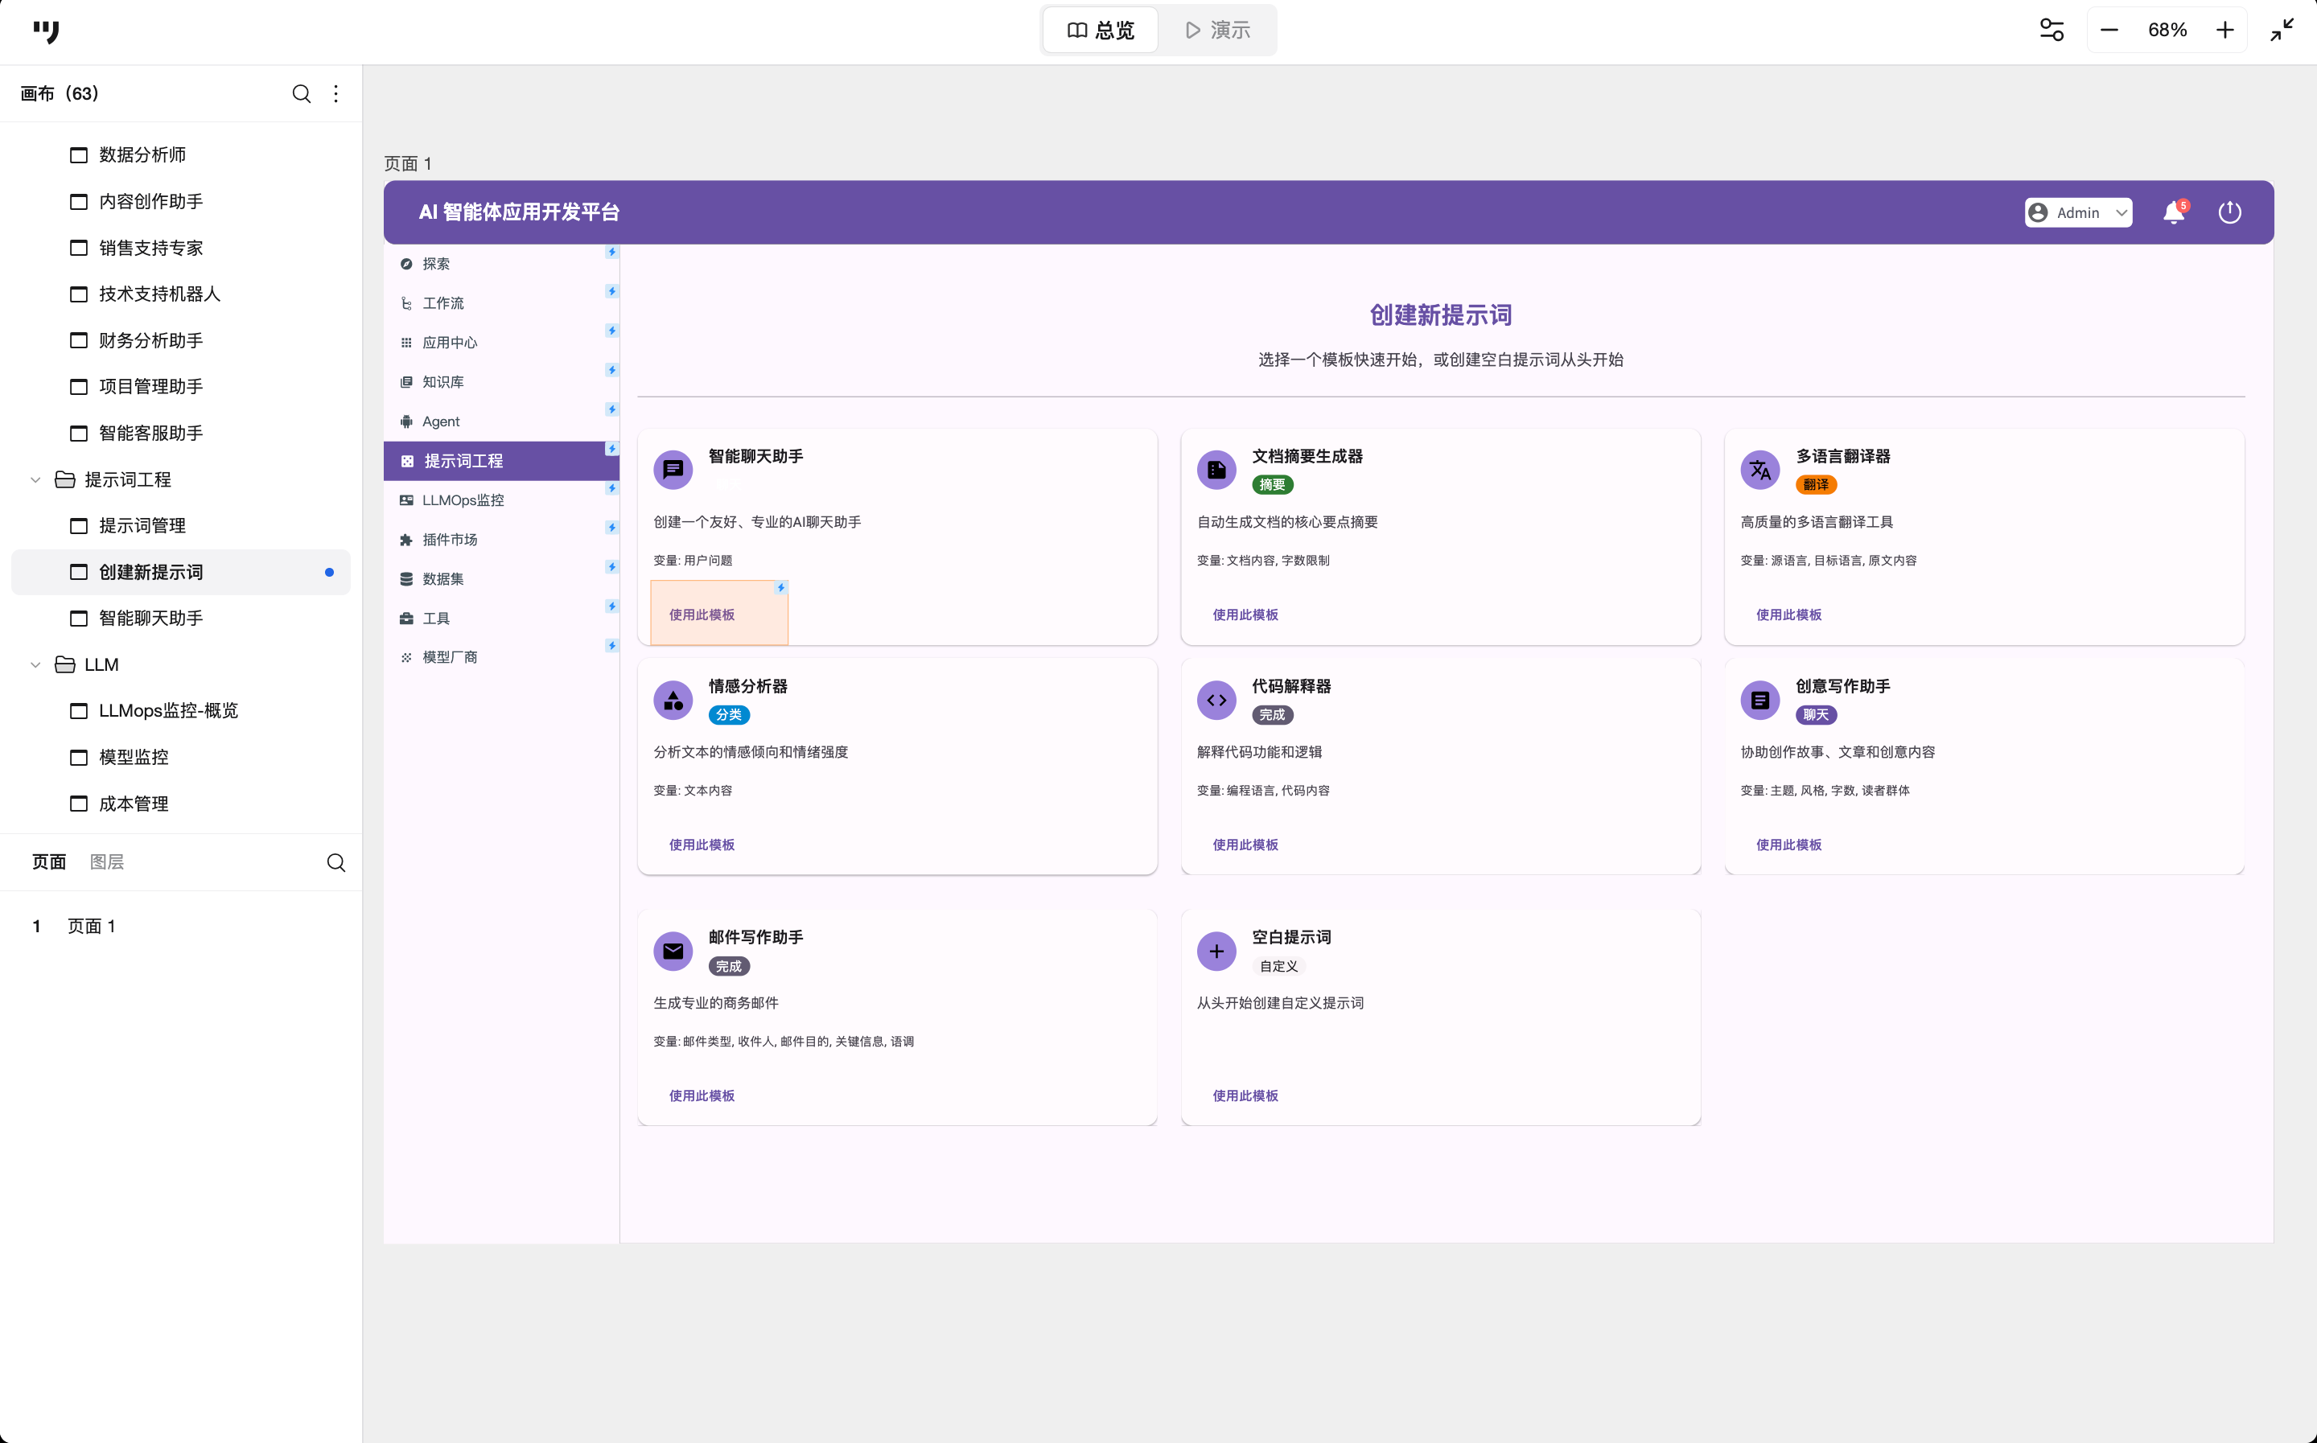This screenshot has height=1443, width=2317.
Task: Click the collapse fullscreen arrows icon
Action: [x=2282, y=31]
